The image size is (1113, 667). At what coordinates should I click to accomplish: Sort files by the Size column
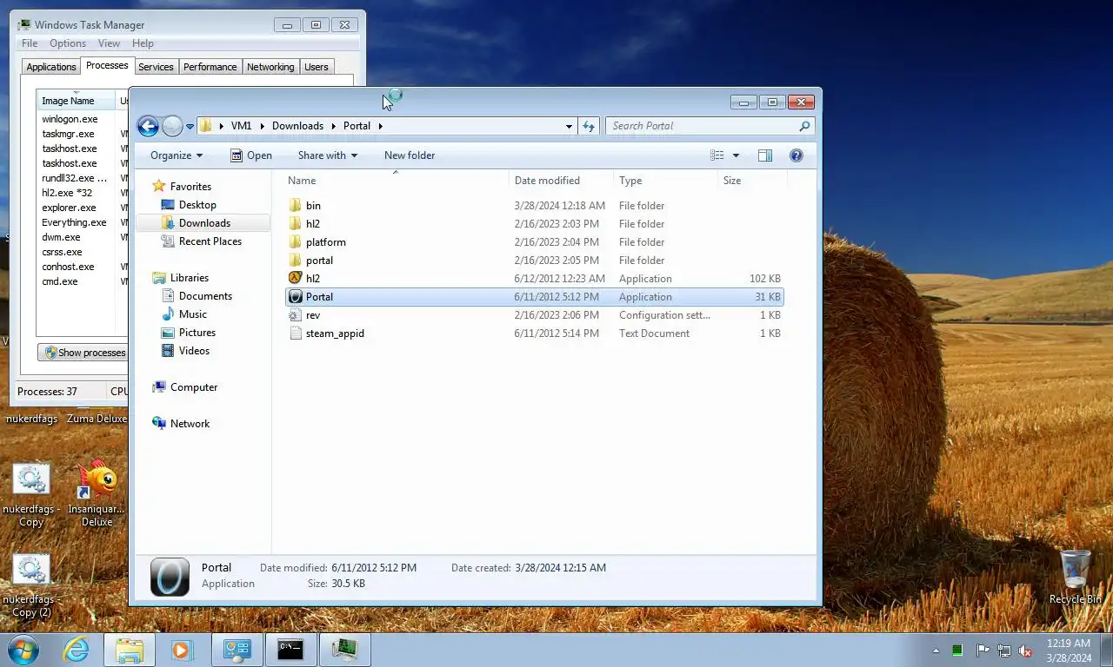pyautogui.click(x=752, y=181)
